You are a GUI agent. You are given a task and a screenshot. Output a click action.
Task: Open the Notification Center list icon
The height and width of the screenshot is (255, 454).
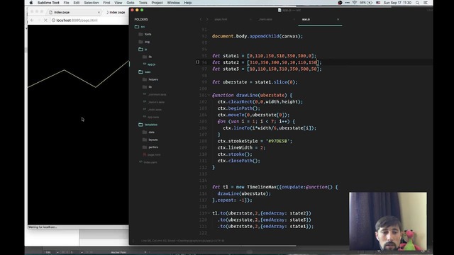[425, 3]
